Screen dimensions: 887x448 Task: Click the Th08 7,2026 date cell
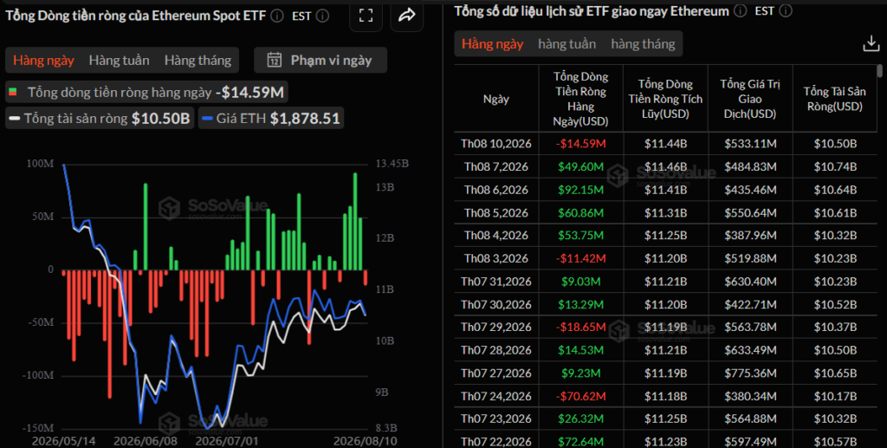[x=496, y=167]
